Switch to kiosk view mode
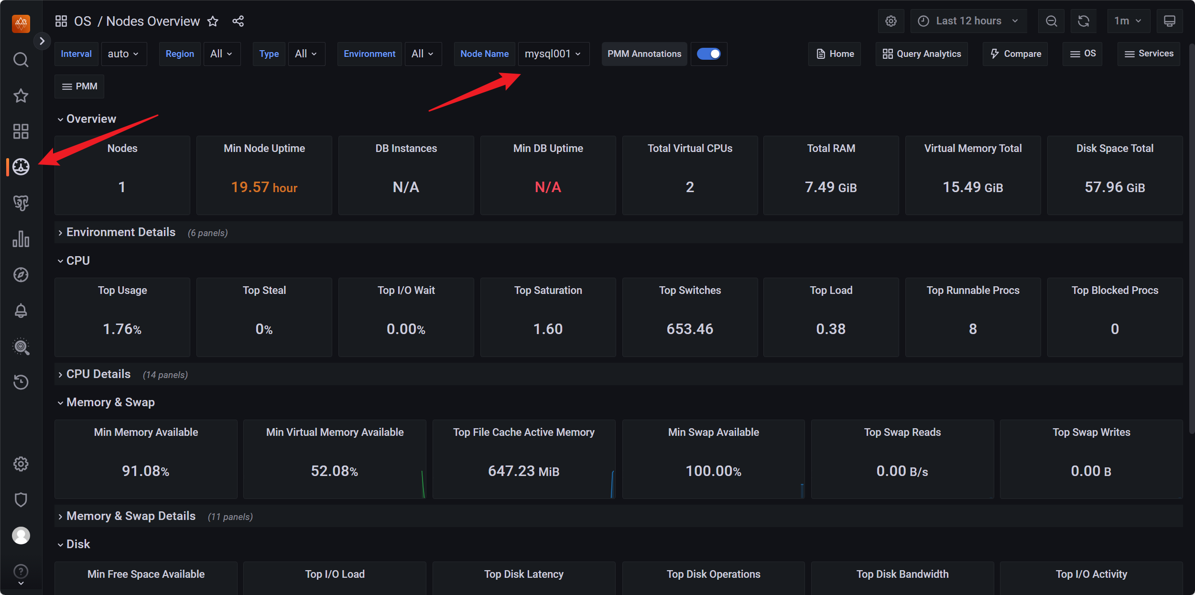 tap(1169, 21)
